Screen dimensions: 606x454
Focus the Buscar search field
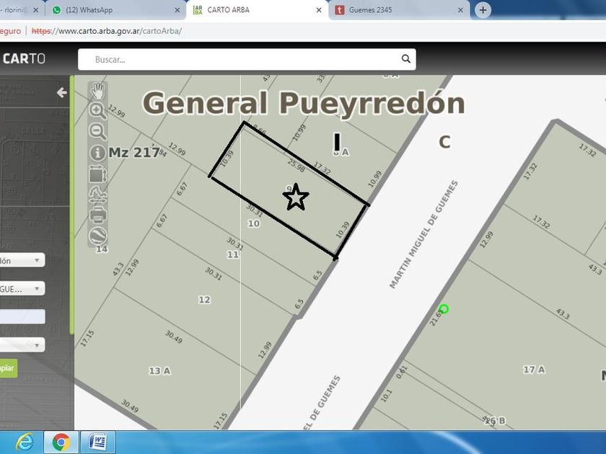[x=247, y=59]
